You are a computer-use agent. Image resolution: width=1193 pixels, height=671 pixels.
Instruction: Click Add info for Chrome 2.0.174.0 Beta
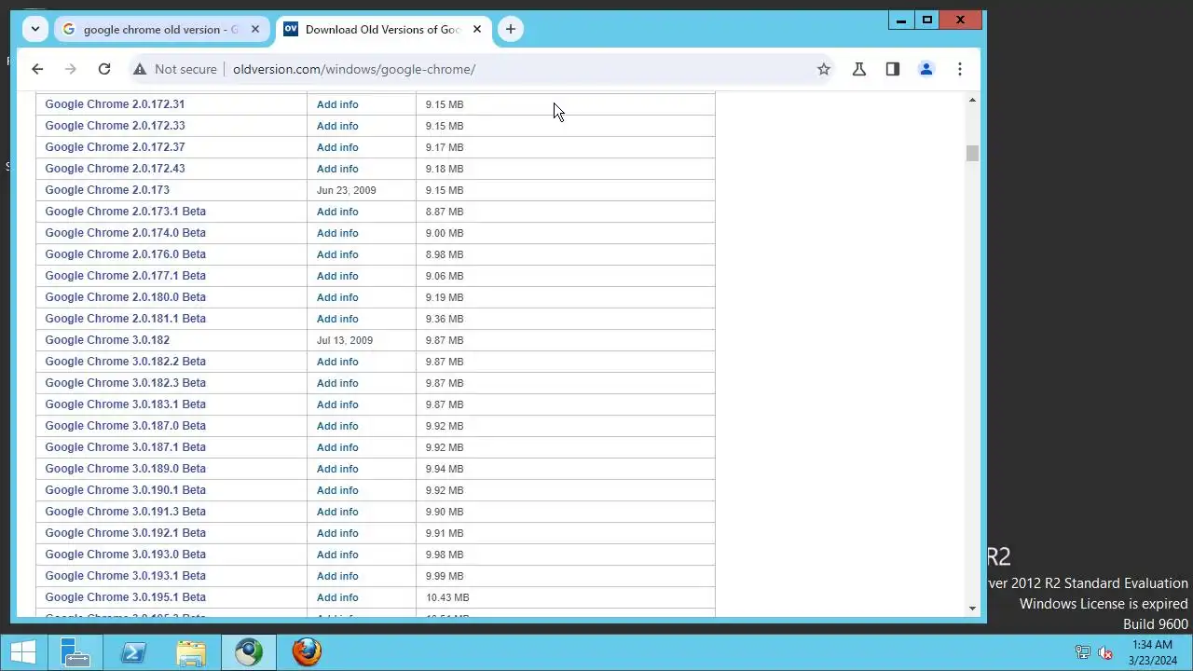[337, 233]
